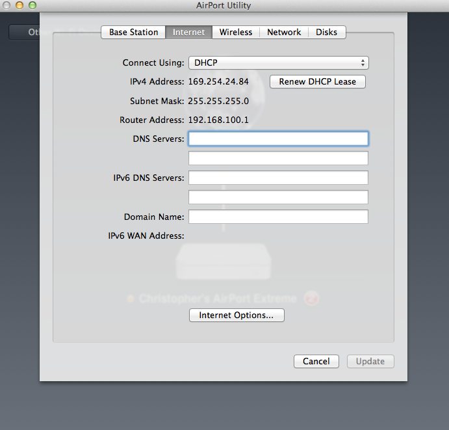The width and height of the screenshot is (449, 430).
Task: Click the second IPv6 DNS Servers field
Action: pos(278,197)
